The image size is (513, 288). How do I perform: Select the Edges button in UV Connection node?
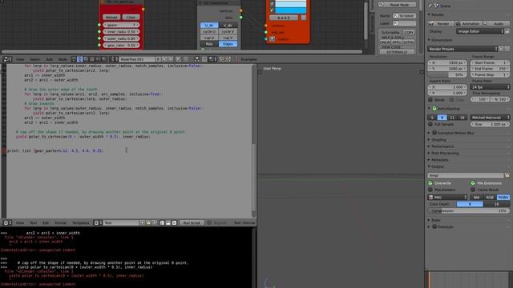coord(228,44)
